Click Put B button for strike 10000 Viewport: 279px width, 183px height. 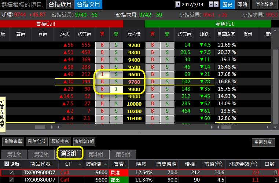coord(152,104)
